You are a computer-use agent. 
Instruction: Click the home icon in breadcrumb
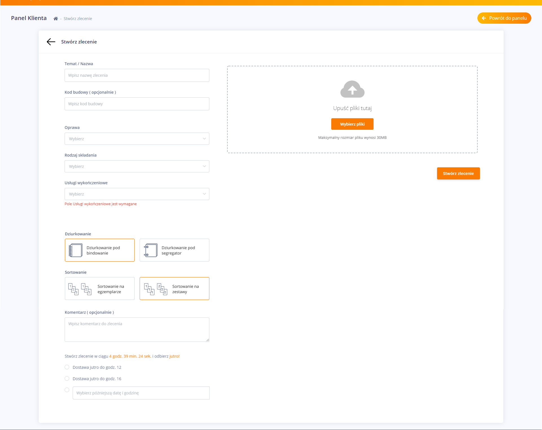pos(56,19)
